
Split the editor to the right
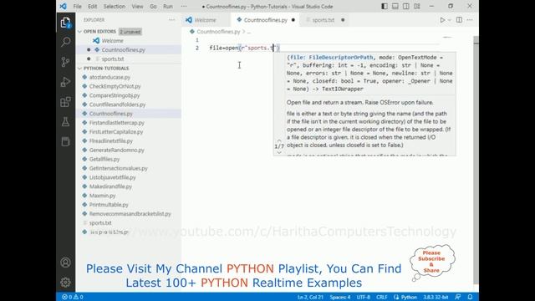point(459,20)
